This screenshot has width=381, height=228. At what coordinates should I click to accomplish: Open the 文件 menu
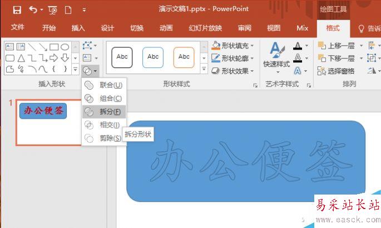click(17, 27)
